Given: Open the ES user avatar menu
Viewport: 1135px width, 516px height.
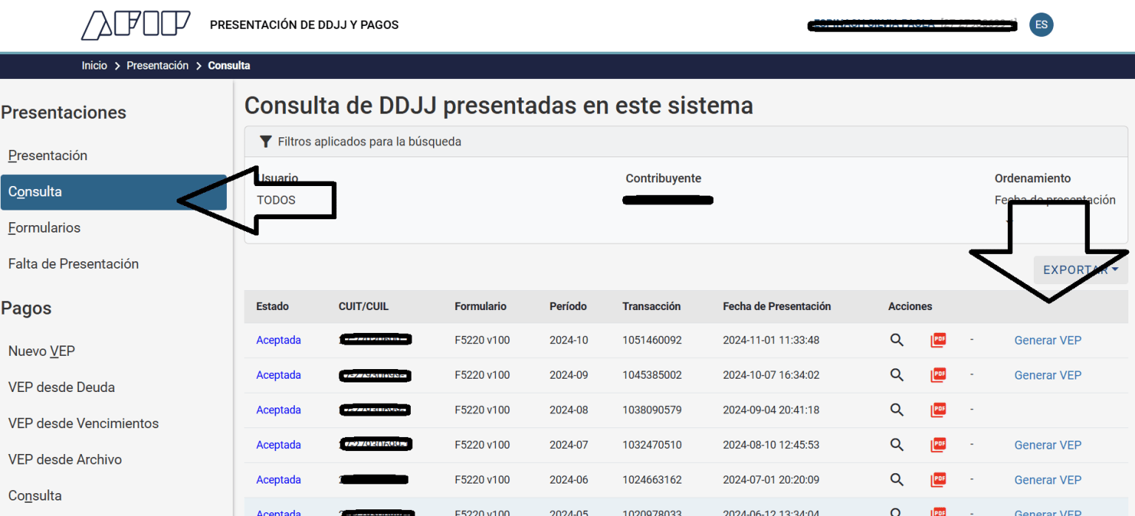Looking at the screenshot, I should tap(1041, 25).
